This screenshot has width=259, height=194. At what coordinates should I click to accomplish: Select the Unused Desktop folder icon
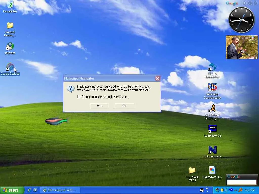click(x=10, y=29)
